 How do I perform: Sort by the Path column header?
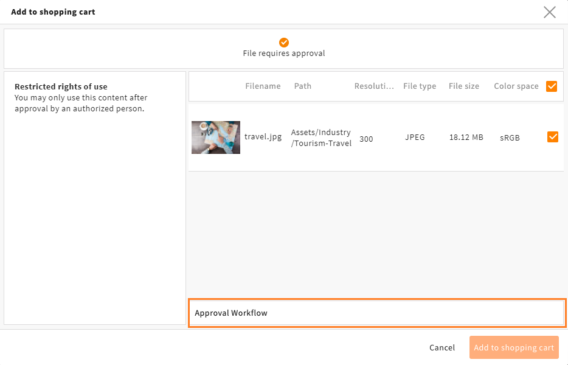tap(302, 86)
